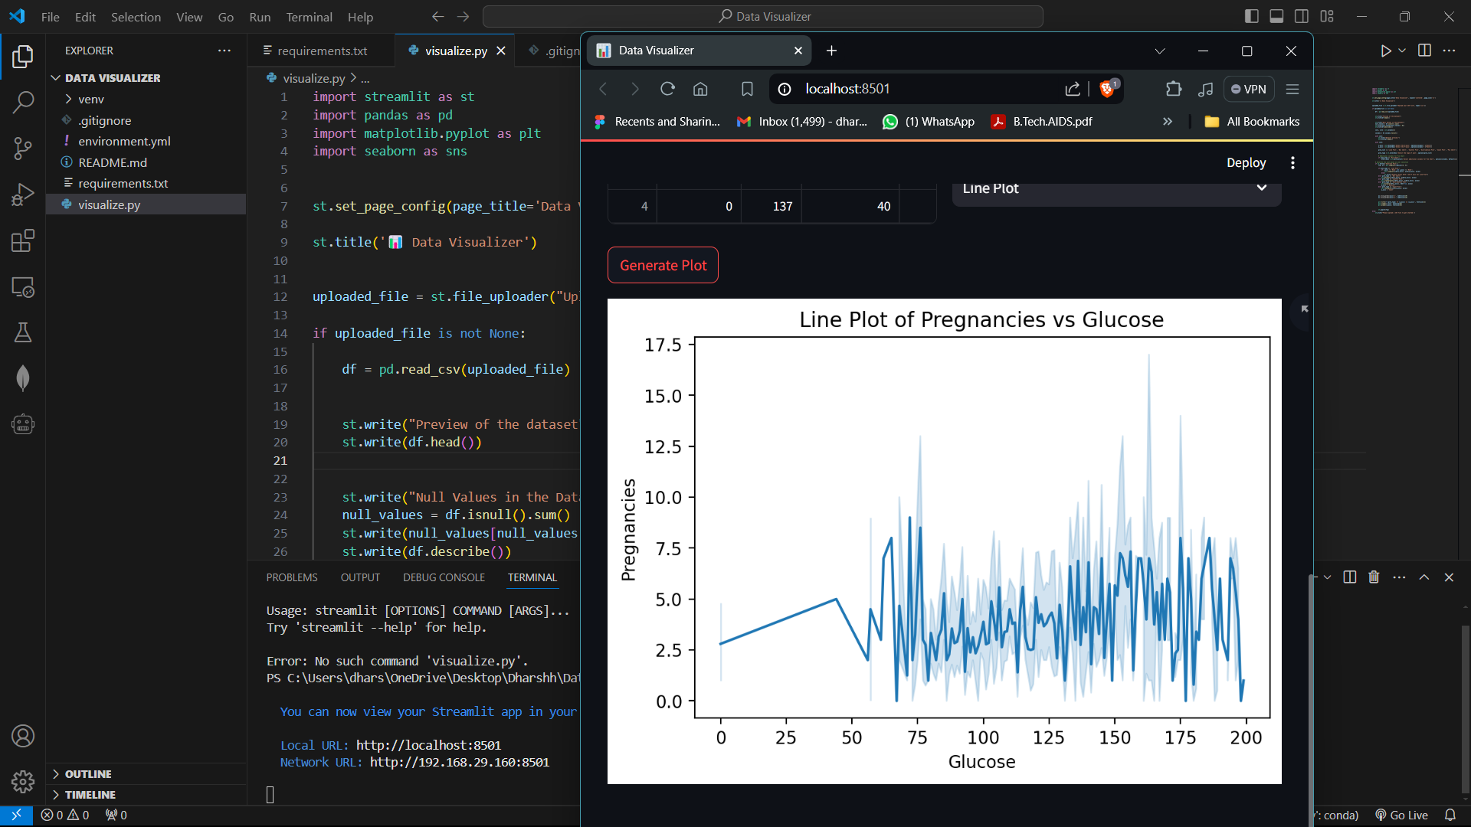Open Accounts menu in activity bar
Viewport: 1471px width, 827px height.
(x=23, y=736)
